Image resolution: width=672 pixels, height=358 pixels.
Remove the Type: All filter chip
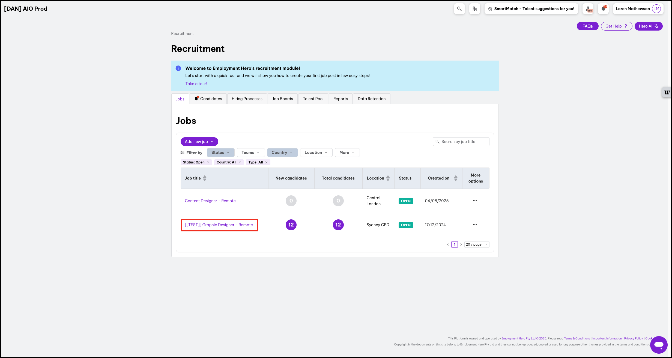point(267,162)
